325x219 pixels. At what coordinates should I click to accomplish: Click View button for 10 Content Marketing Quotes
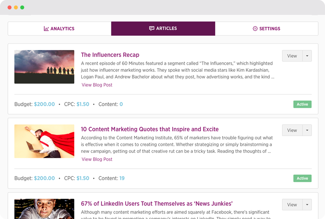[292, 130]
